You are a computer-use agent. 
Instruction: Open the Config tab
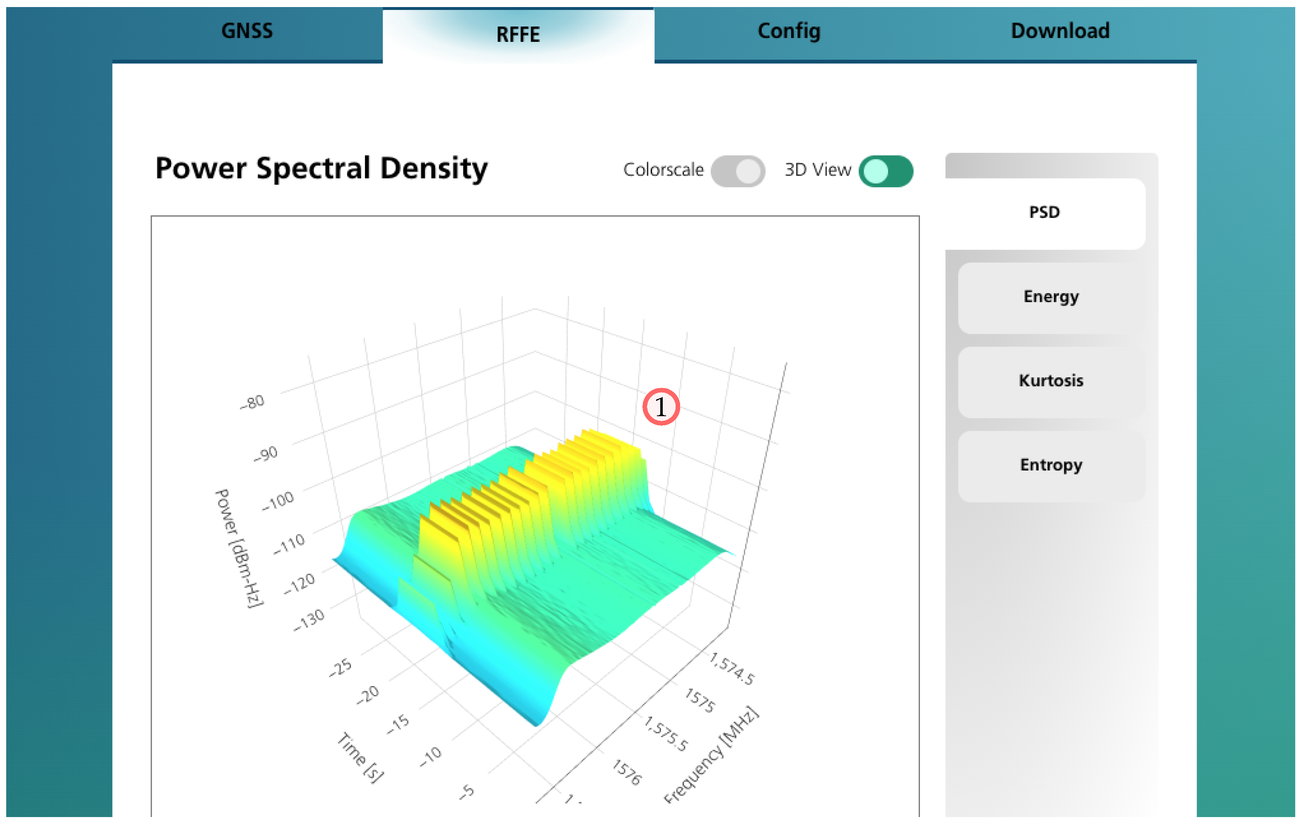(x=789, y=31)
